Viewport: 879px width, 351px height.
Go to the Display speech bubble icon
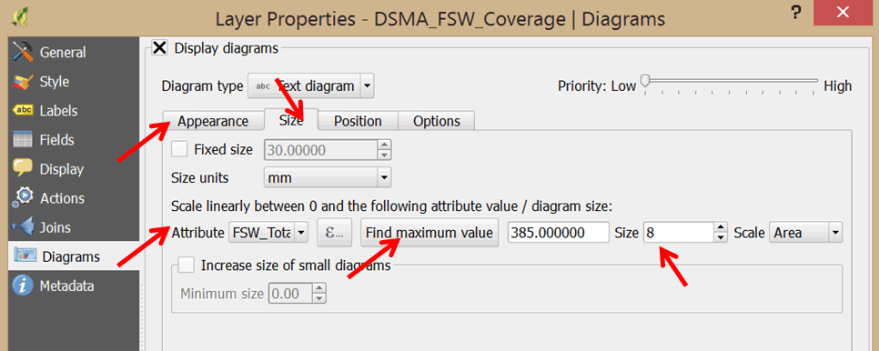coord(23,169)
